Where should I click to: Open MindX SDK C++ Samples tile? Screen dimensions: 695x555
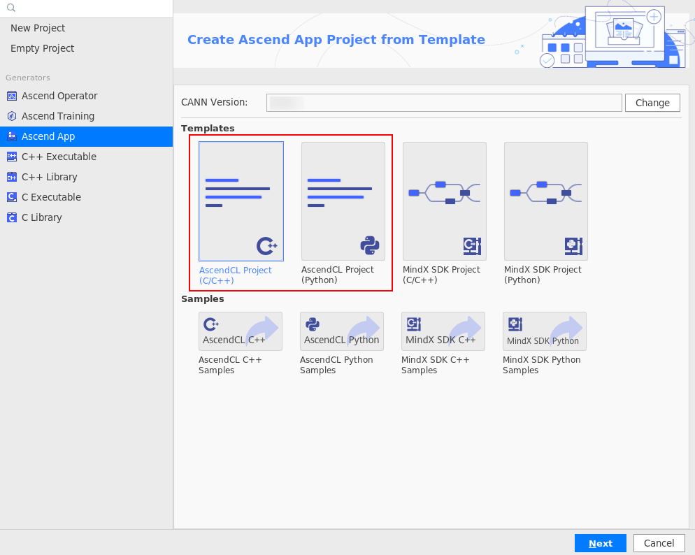(443, 331)
